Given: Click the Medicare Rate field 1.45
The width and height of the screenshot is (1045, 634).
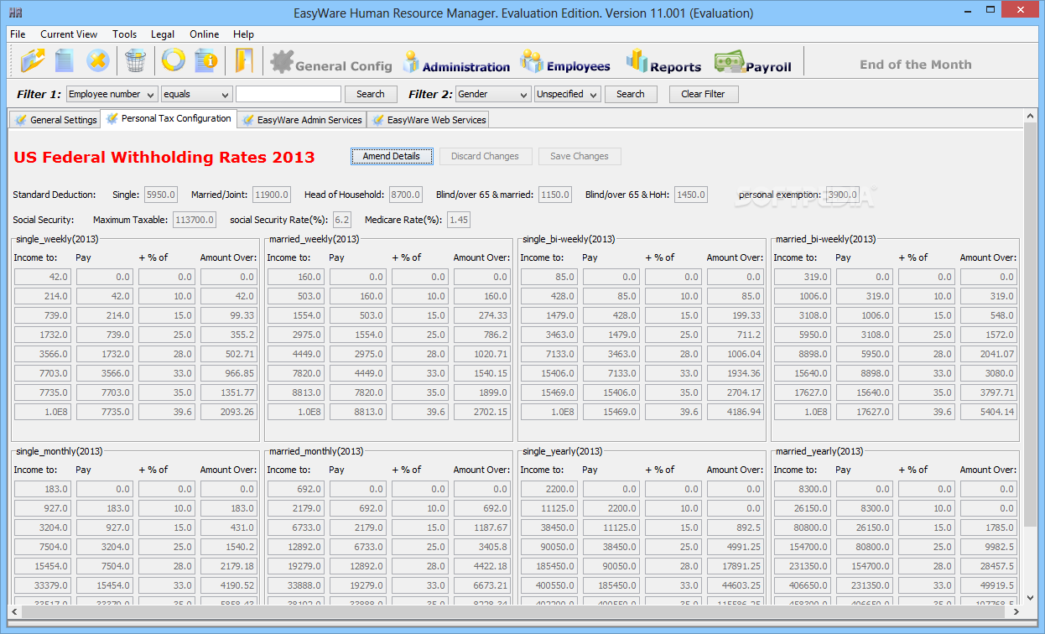Looking at the screenshot, I should coord(459,220).
